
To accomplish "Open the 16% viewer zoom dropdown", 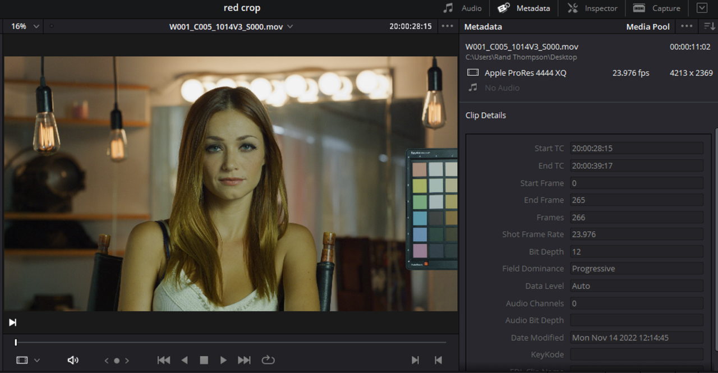I will 25,26.
